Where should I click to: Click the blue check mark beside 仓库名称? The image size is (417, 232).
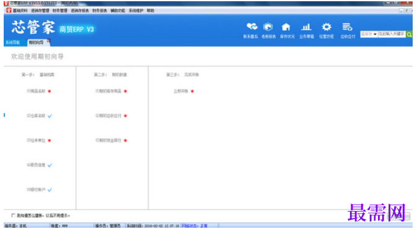tap(50, 116)
